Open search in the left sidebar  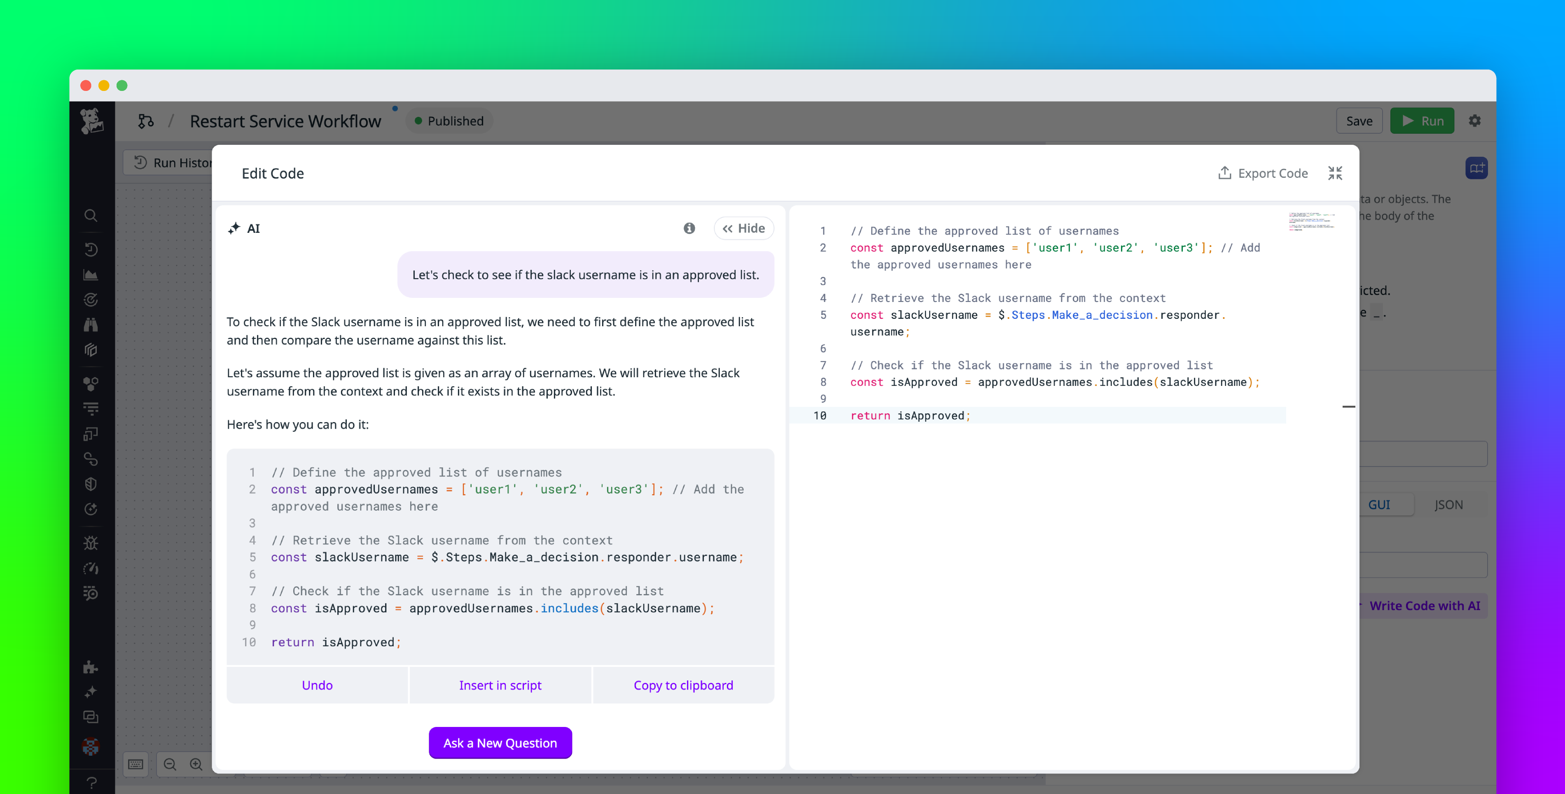[x=91, y=216]
